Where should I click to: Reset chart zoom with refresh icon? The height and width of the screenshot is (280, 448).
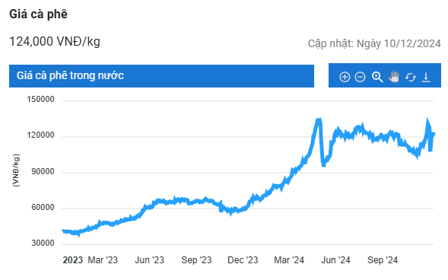pos(410,77)
